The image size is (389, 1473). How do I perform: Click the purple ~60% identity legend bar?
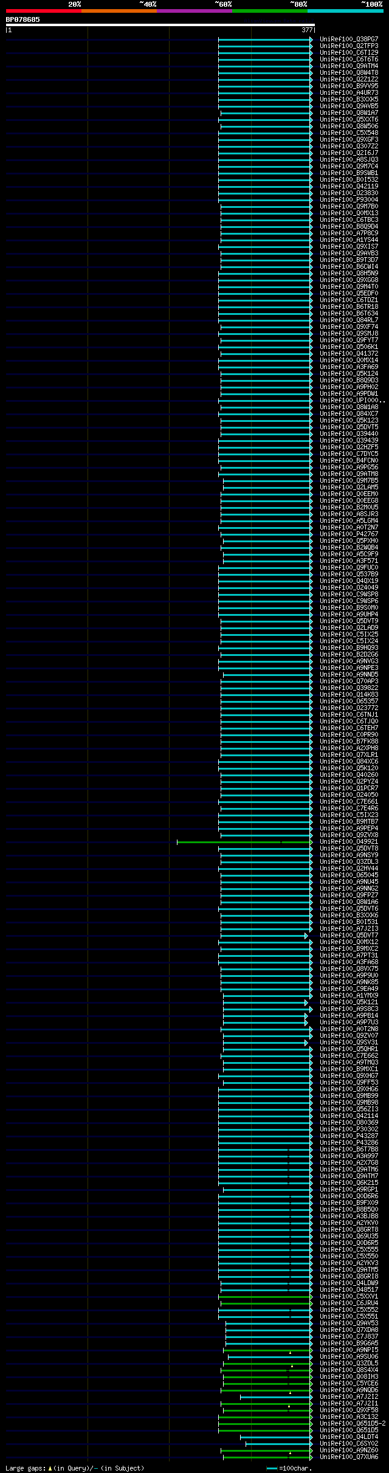point(194,11)
